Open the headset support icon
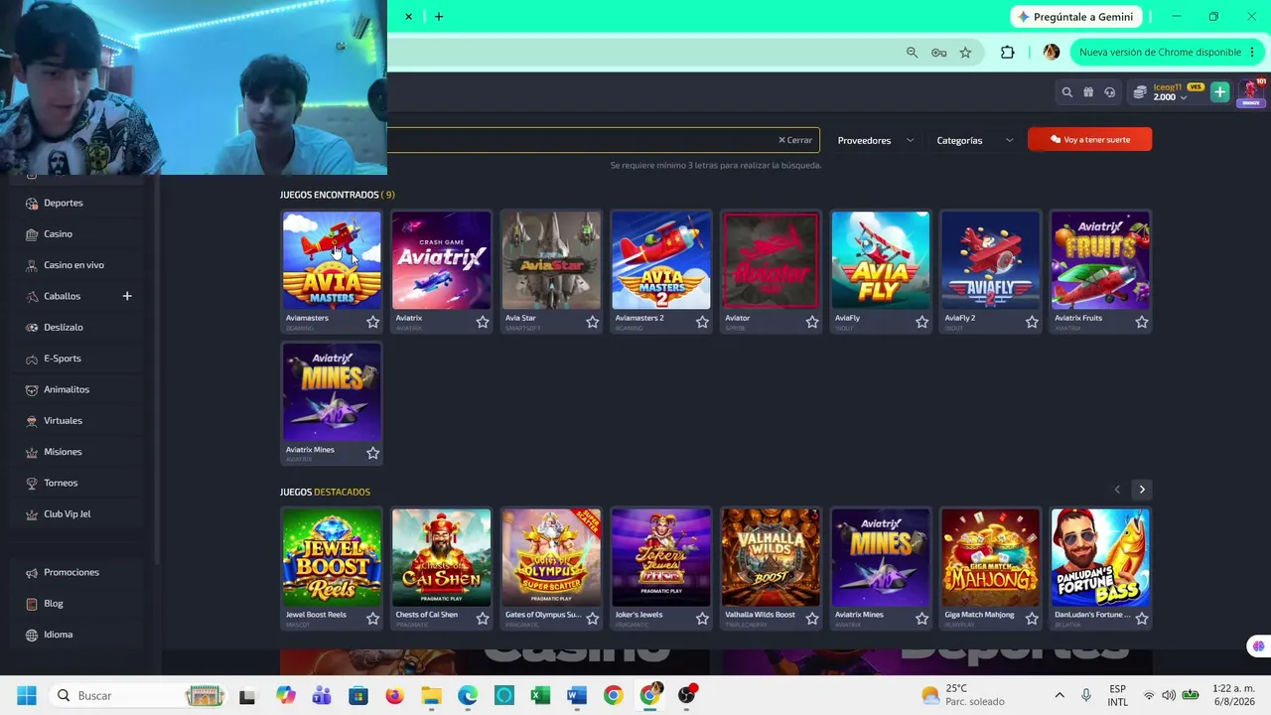 (1110, 92)
